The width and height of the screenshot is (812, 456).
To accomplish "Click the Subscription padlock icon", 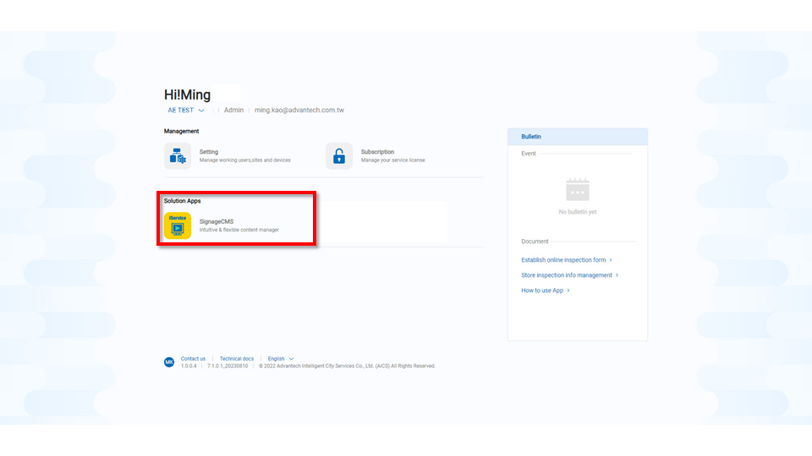I will click(x=339, y=156).
